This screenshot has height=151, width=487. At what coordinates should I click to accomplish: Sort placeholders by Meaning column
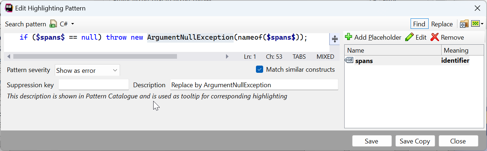462,50
